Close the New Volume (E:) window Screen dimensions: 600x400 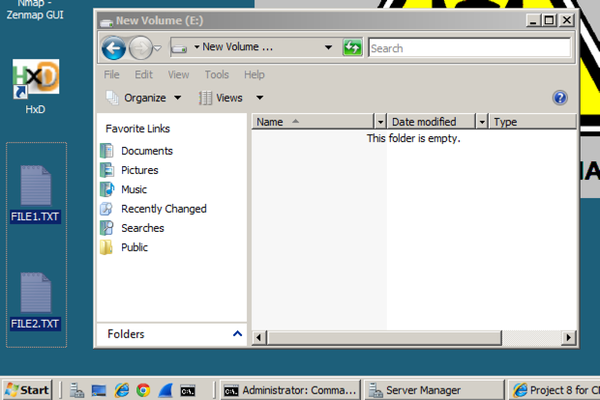click(567, 20)
